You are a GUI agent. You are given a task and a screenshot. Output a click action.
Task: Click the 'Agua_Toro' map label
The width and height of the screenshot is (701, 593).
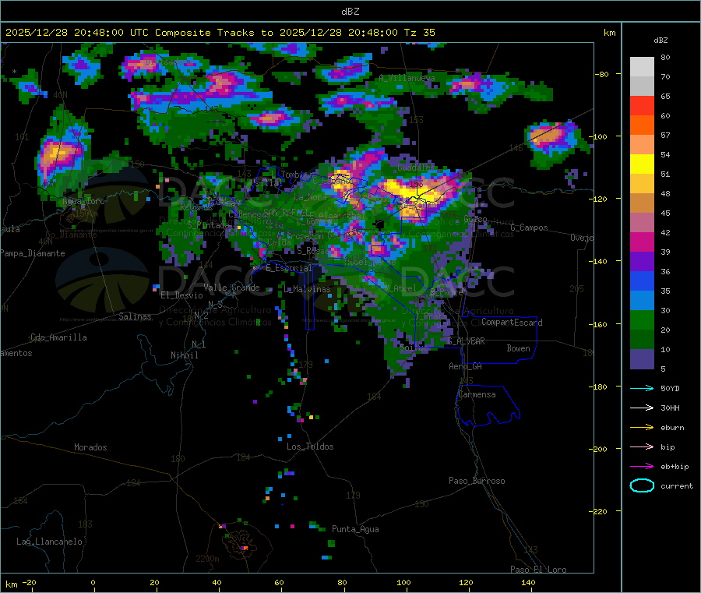tap(83, 201)
